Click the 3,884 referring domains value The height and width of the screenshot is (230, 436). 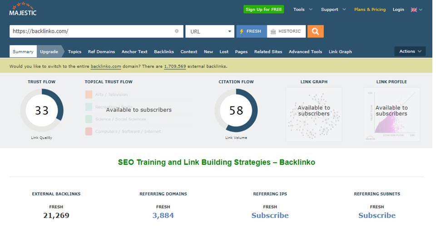coord(163,215)
